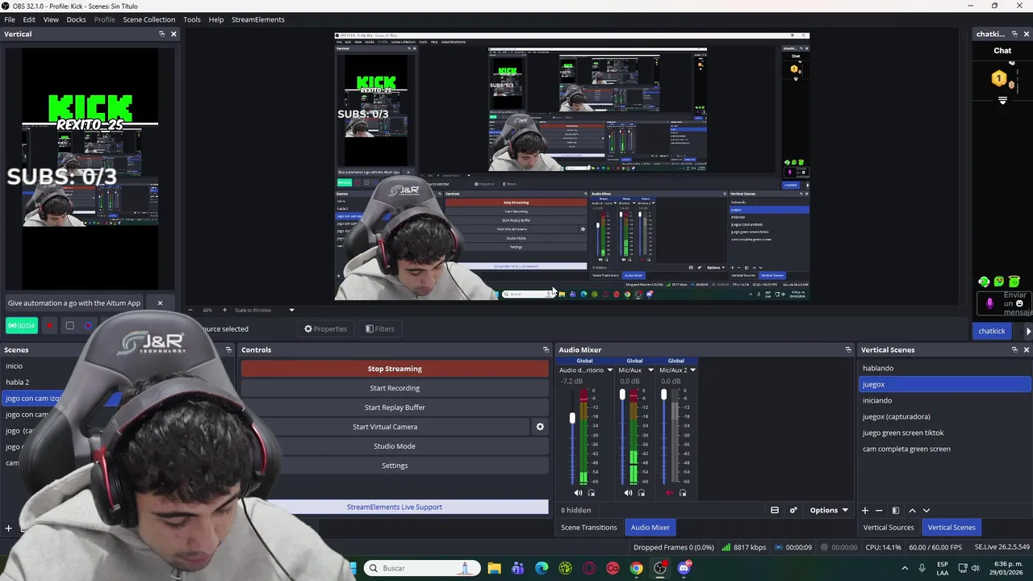Mute the Mic/Aux channel speaker

(629, 493)
